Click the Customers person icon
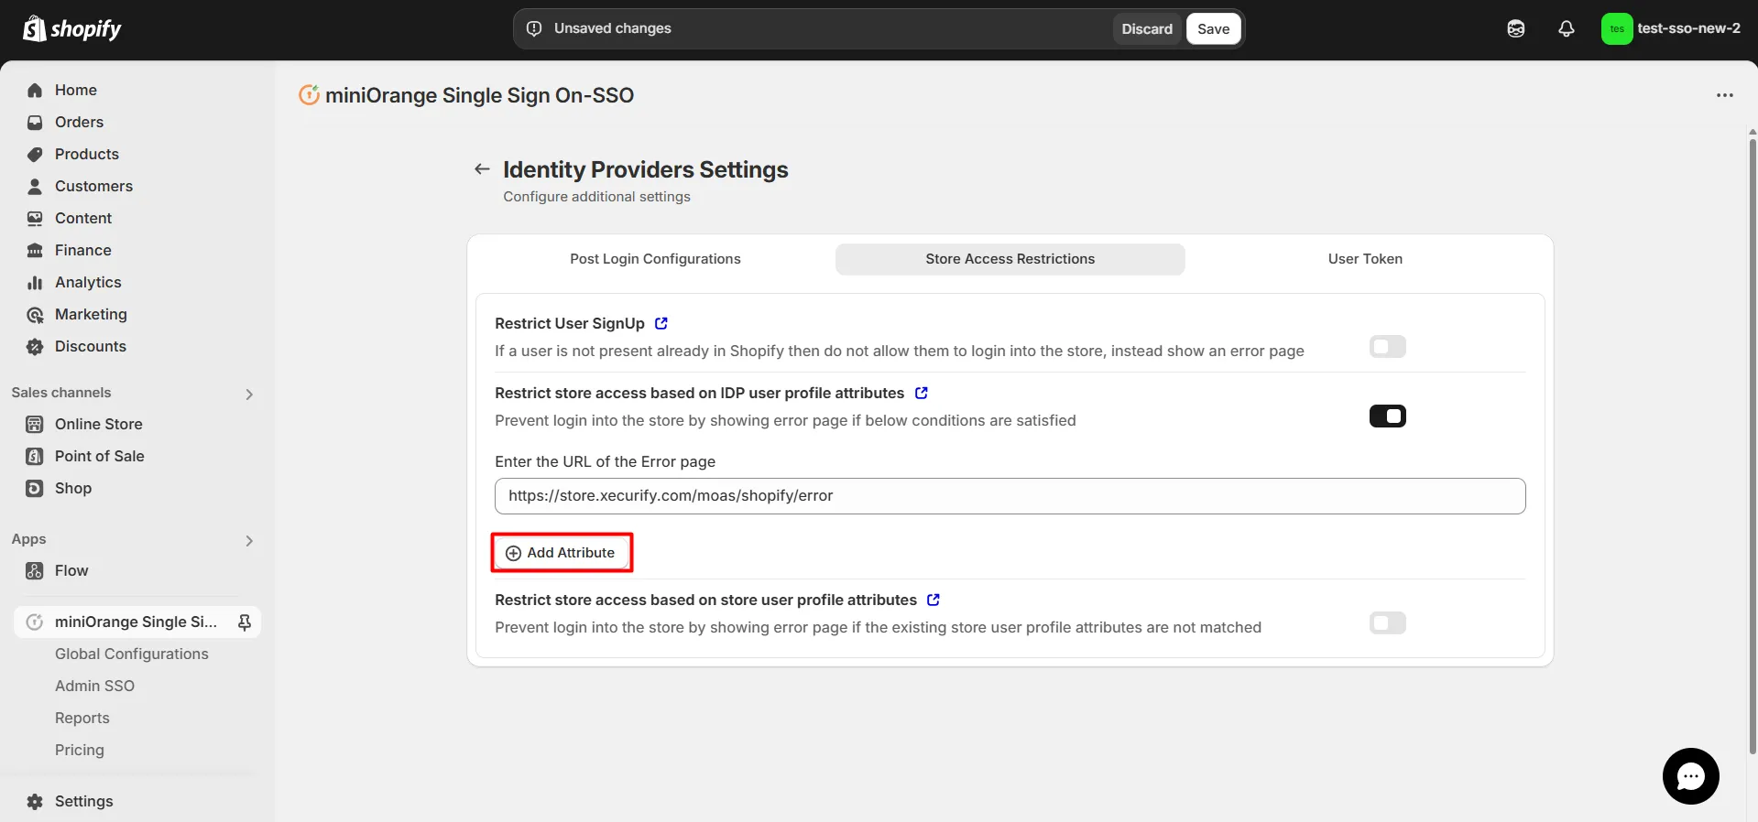The height and width of the screenshot is (822, 1758). [x=35, y=187]
